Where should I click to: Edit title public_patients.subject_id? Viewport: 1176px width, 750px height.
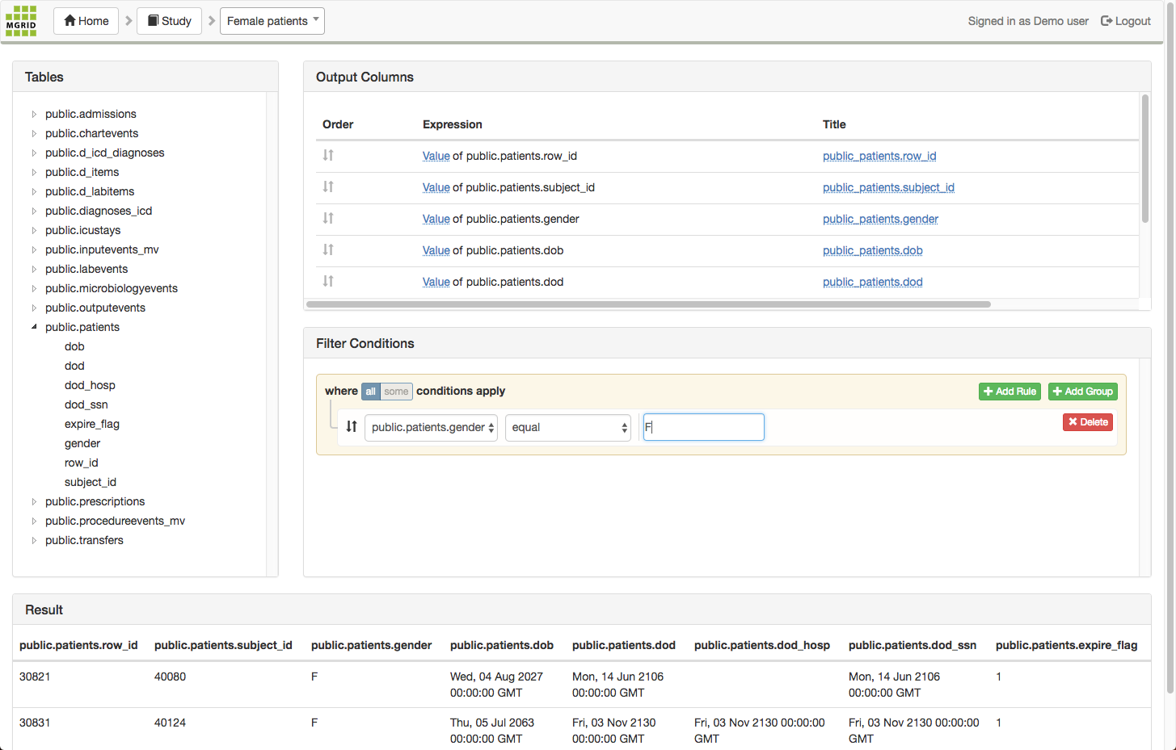click(x=888, y=187)
